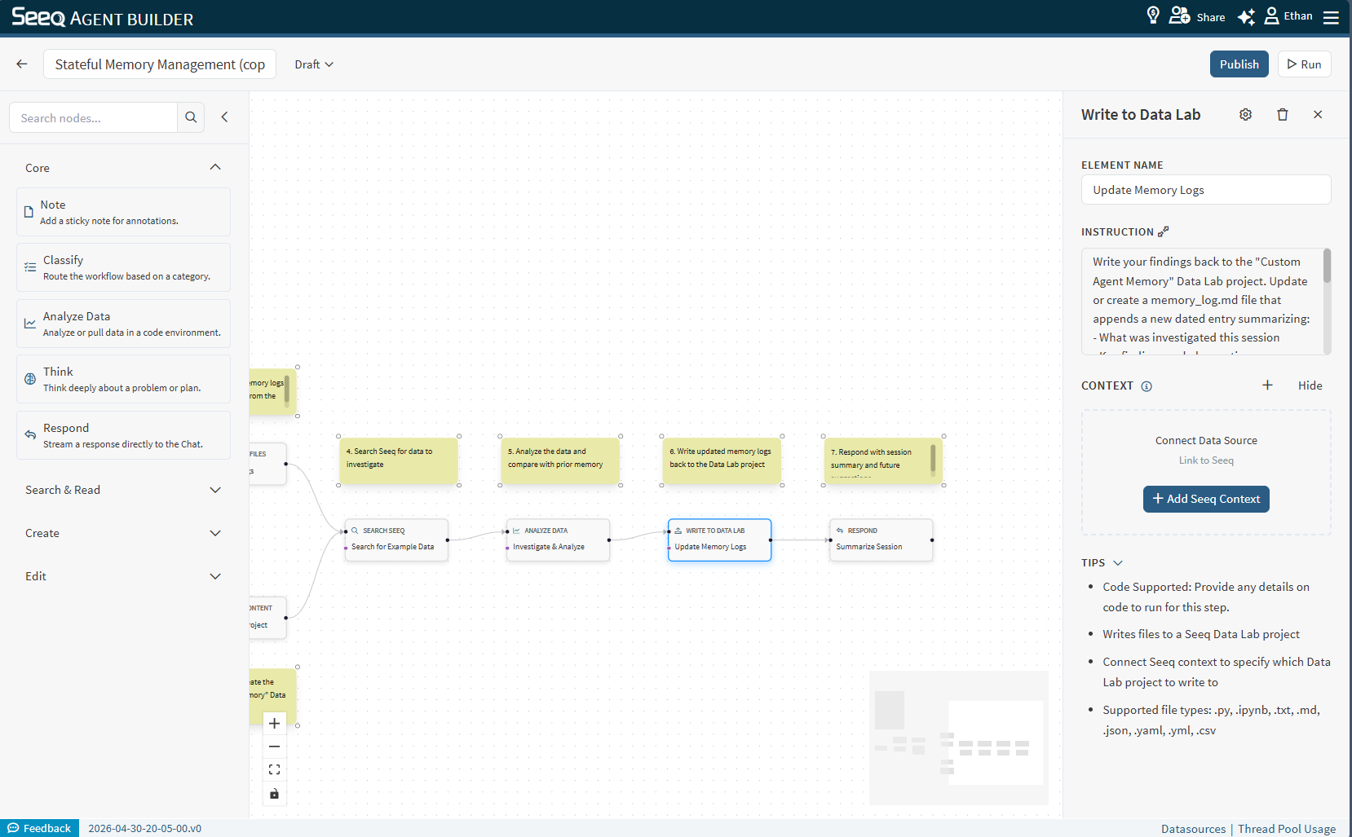
Task: Go back using the left arrow
Action: pyautogui.click(x=22, y=64)
